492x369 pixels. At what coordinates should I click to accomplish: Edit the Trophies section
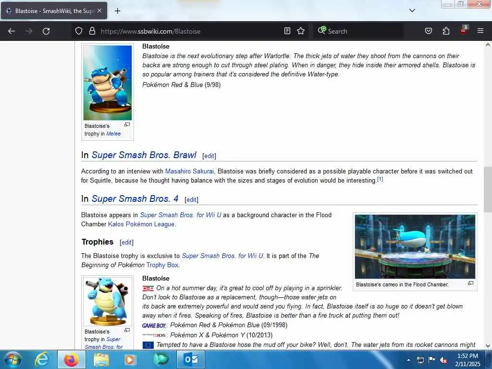(126, 242)
